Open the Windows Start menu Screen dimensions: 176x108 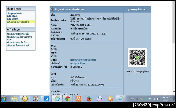(4, 99)
